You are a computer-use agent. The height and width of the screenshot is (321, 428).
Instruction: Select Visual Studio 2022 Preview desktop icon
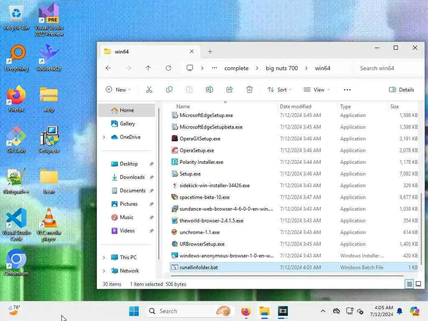[49, 20]
